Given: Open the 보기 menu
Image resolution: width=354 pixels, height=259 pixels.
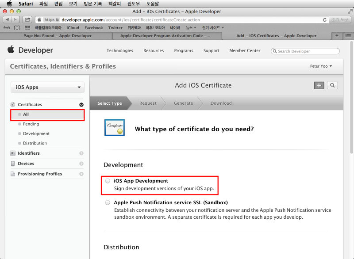Looking at the screenshot, I should tap(73, 4).
